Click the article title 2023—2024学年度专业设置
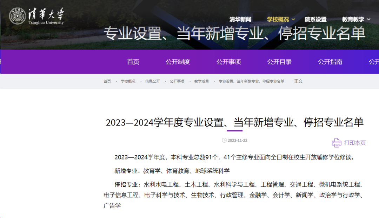Viewport: 379px width, 218px height. coord(234,122)
